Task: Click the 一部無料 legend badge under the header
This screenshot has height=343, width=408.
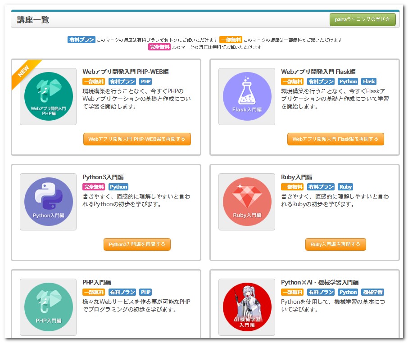Action: [231, 40]
